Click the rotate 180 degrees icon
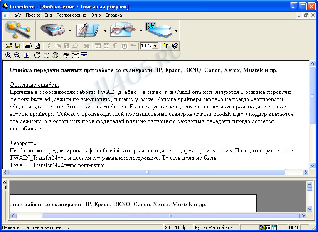The image size is (318, 232). point(46,55)
